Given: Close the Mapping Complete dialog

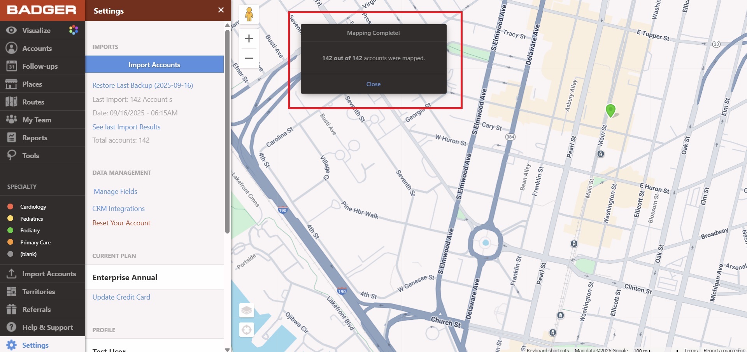Looking at the screenshot, I should point(373,84).
